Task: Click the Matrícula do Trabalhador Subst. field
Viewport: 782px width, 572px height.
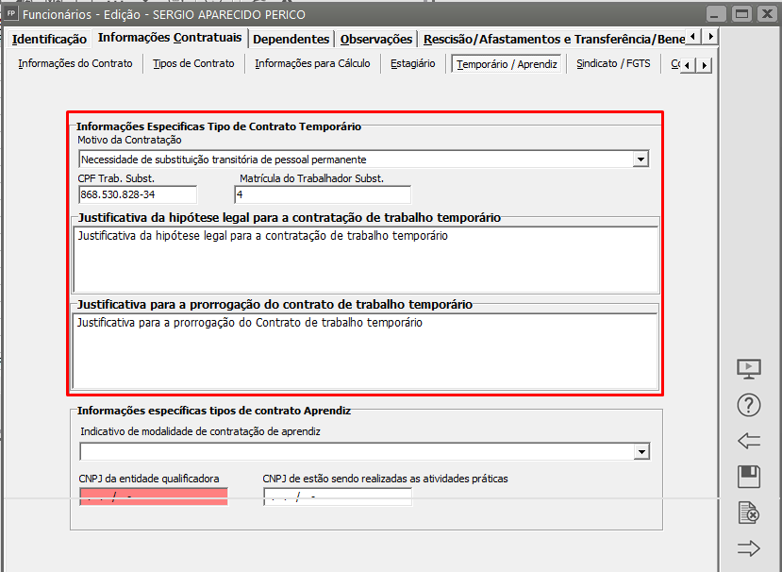Action: click(x=323, y=194)
